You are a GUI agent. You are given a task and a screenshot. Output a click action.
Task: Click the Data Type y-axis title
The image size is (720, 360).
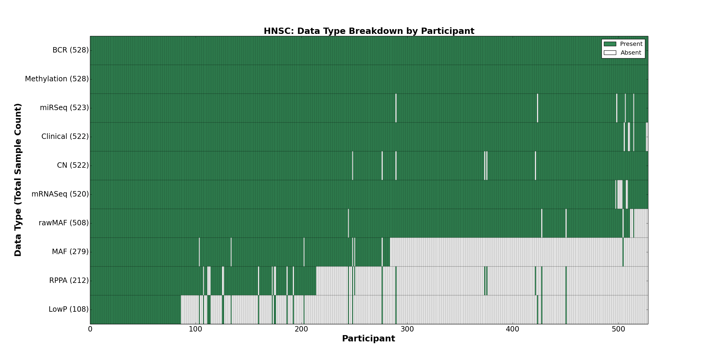[x=18, y=180]
